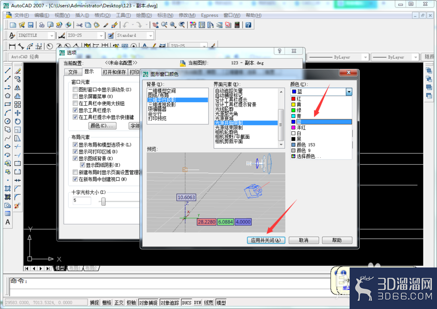Screen dimensions: 437x309
Task: Select the Erase modify tool
Action: (17, 71)
